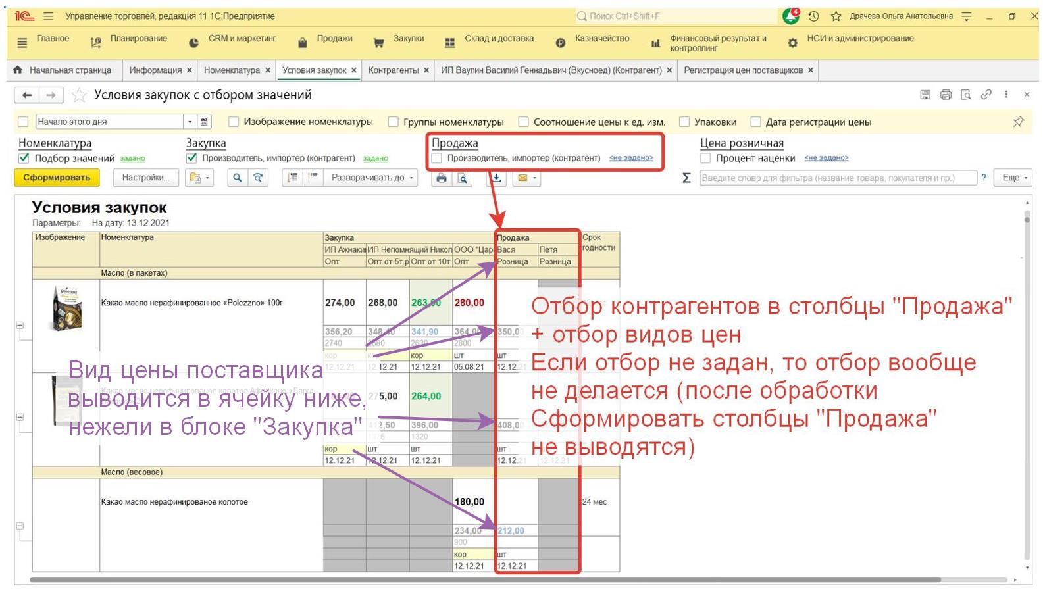Open the Еще dropdown menu
Viewport: 1043px width, 596px height.
pos(1015,178)
